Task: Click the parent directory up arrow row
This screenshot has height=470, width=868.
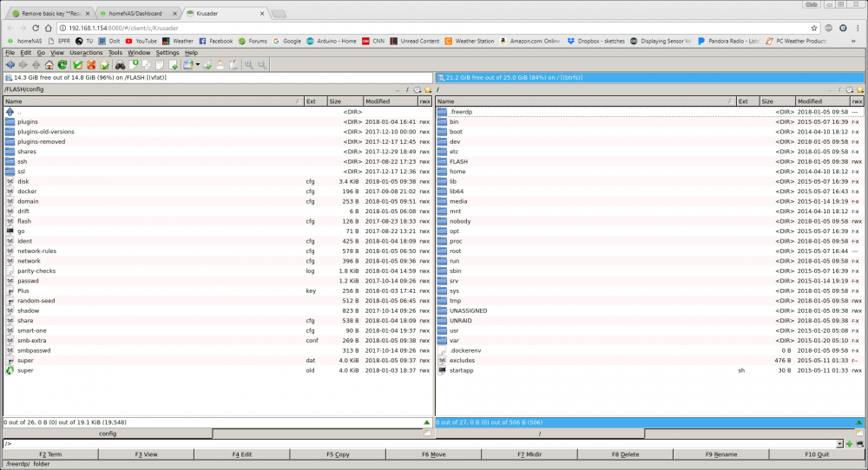Action: 218,112
